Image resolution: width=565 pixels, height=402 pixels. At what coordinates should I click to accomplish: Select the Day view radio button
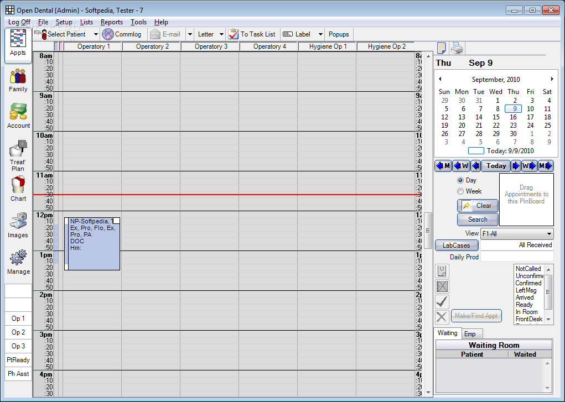(460, 180)
